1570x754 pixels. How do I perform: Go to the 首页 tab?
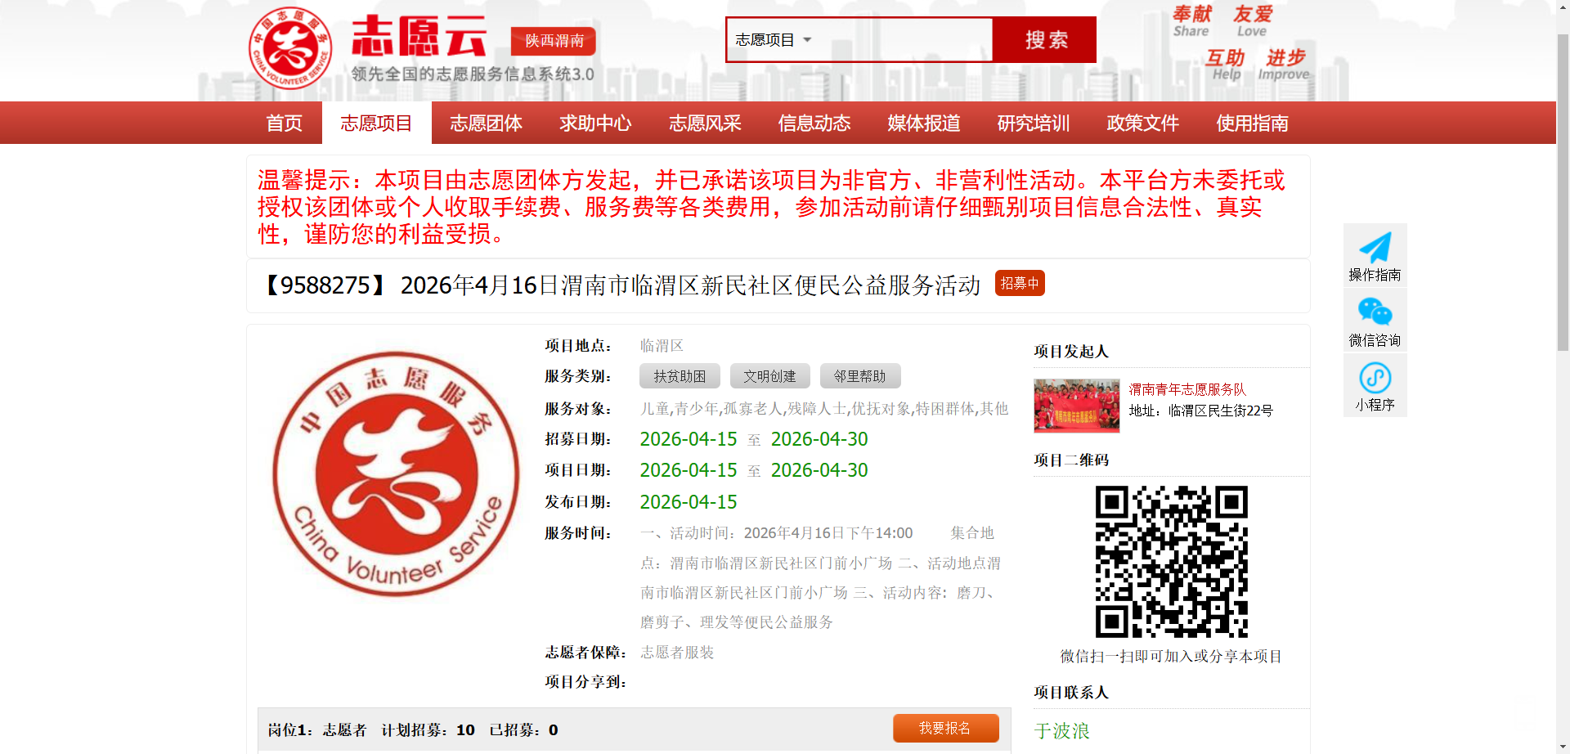284,123
